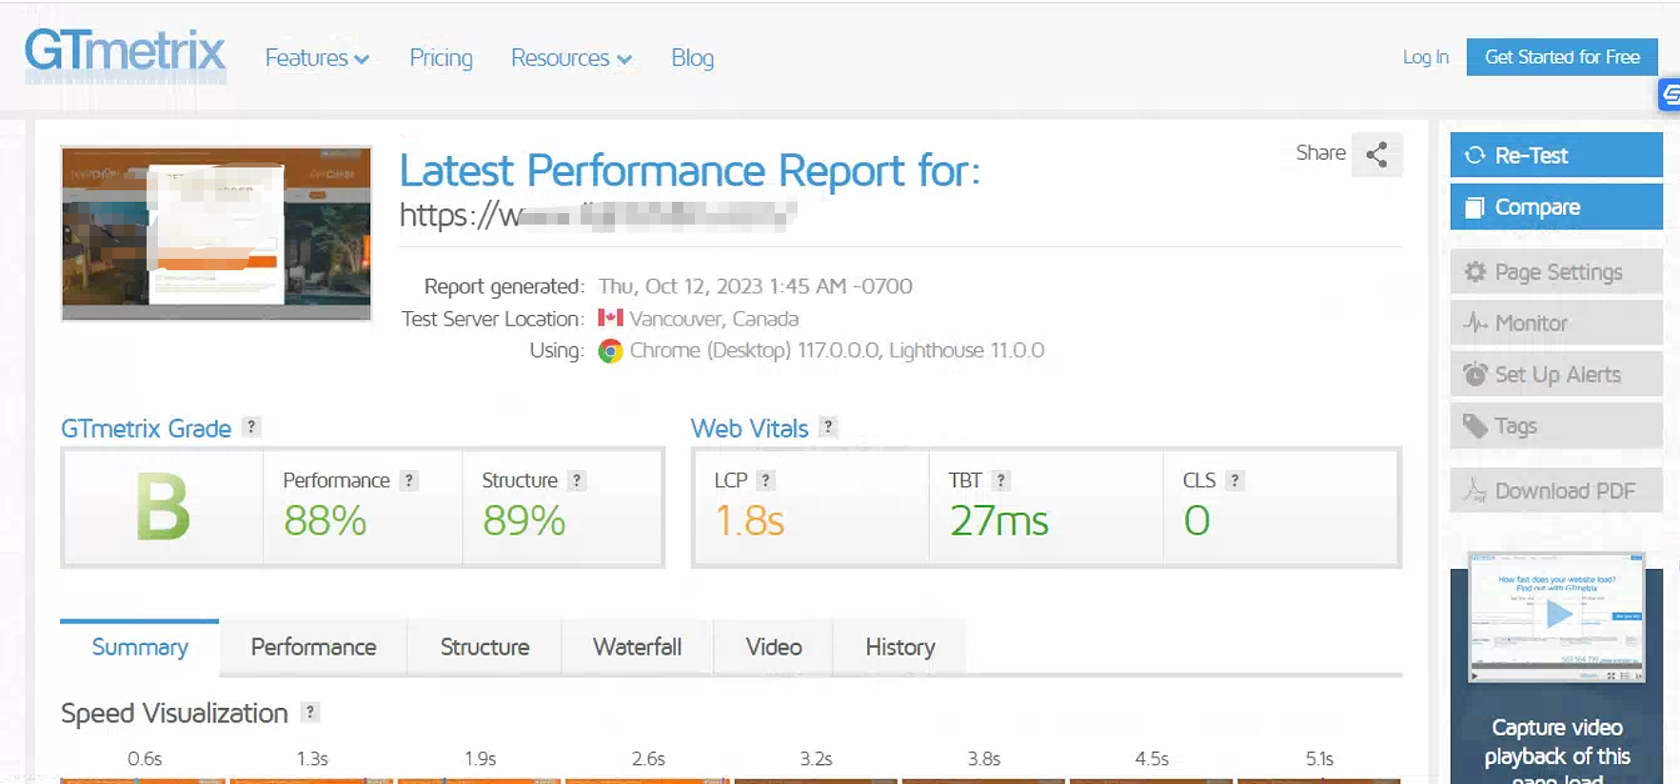Select the Structure tab
Viewport: 1680px width, 784px height.
click(x=484, y=647)
